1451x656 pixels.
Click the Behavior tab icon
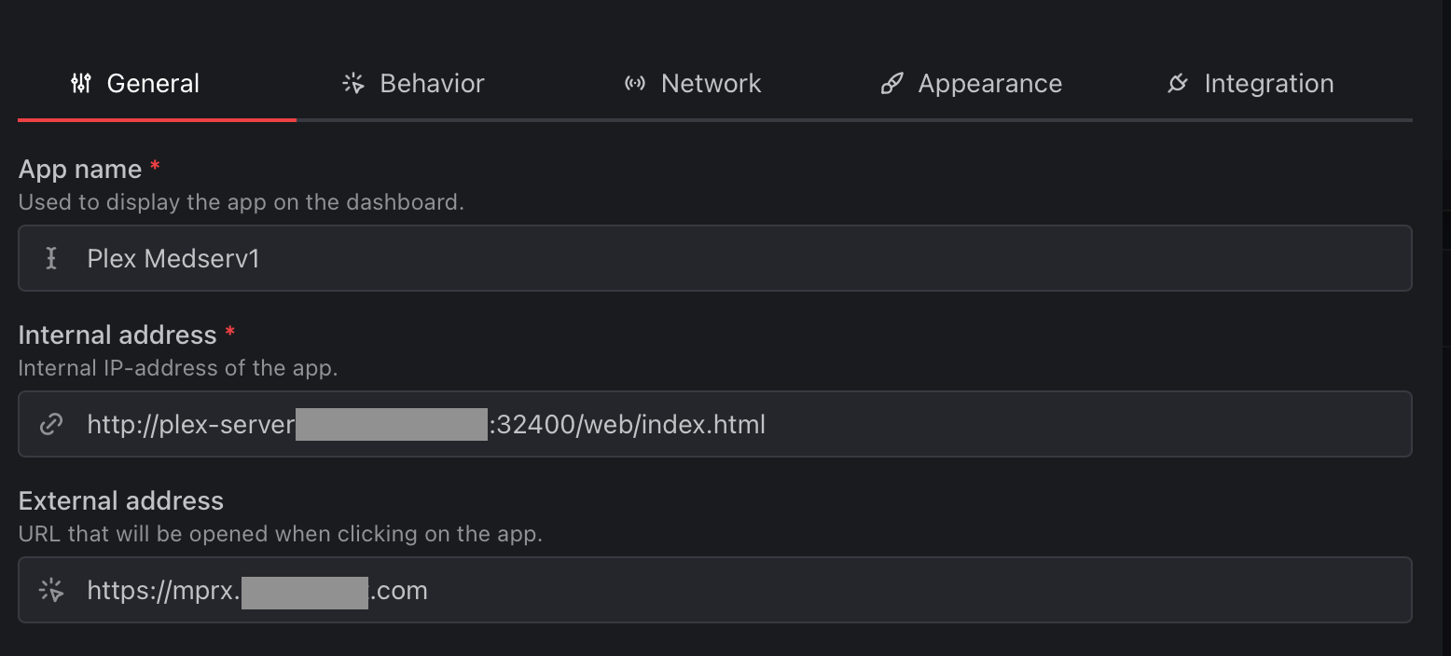pyautogui.click(x=352, y=83)
